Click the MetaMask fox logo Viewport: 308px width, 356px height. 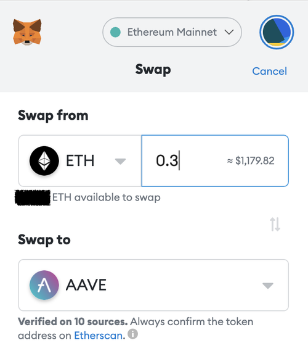pyautogui.click(x=27, y=32)
